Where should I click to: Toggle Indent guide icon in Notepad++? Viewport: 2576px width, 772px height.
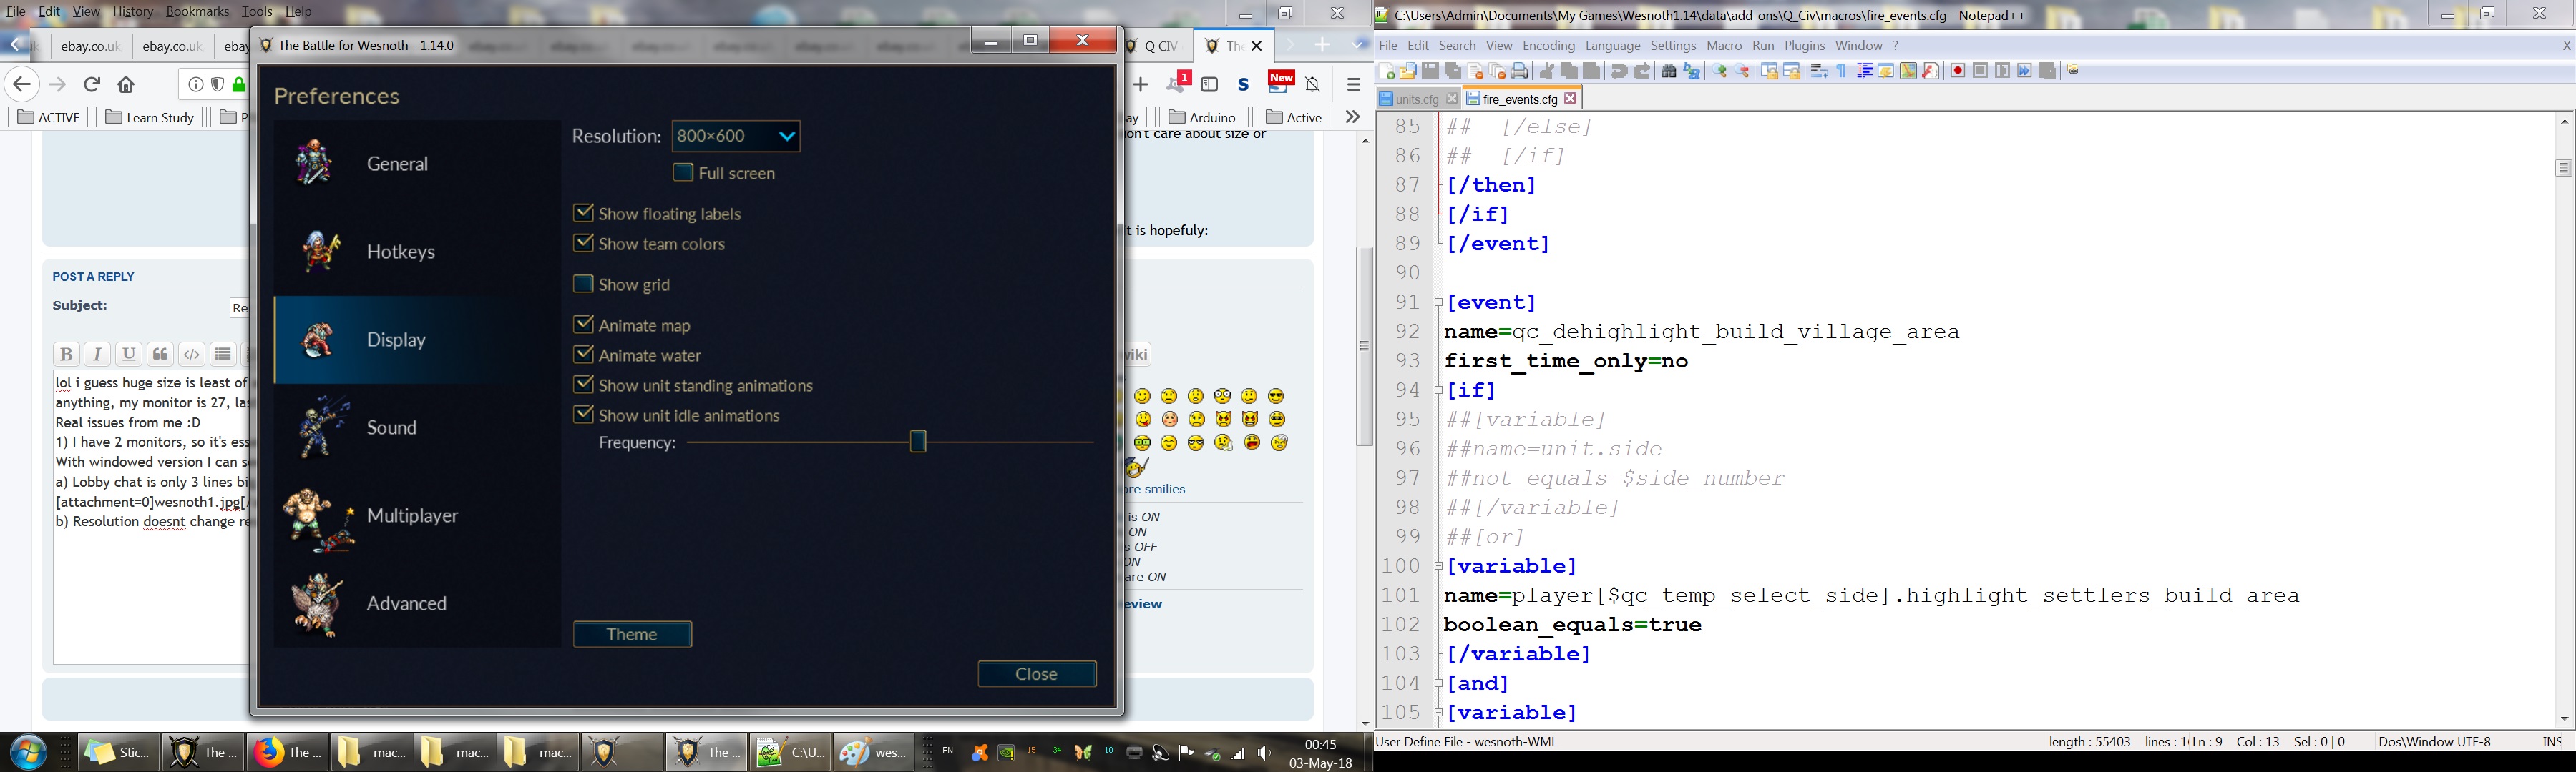pos(1865,71)
